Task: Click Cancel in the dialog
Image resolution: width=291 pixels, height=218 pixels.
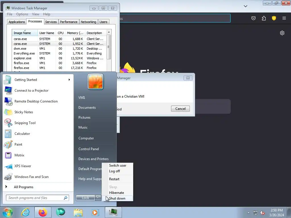Action: [x=180, y=109]
